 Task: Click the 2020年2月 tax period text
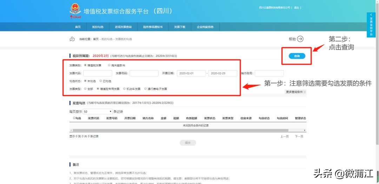tap(101, 56)
